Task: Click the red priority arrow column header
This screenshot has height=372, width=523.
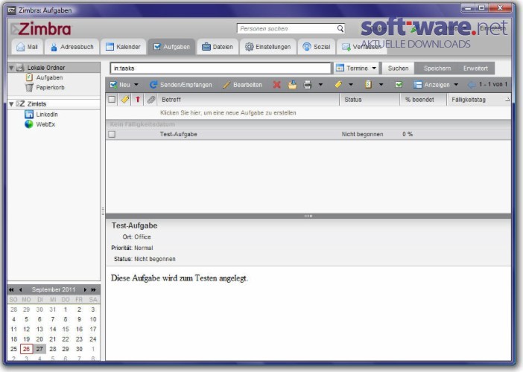Action: [138, 100]
